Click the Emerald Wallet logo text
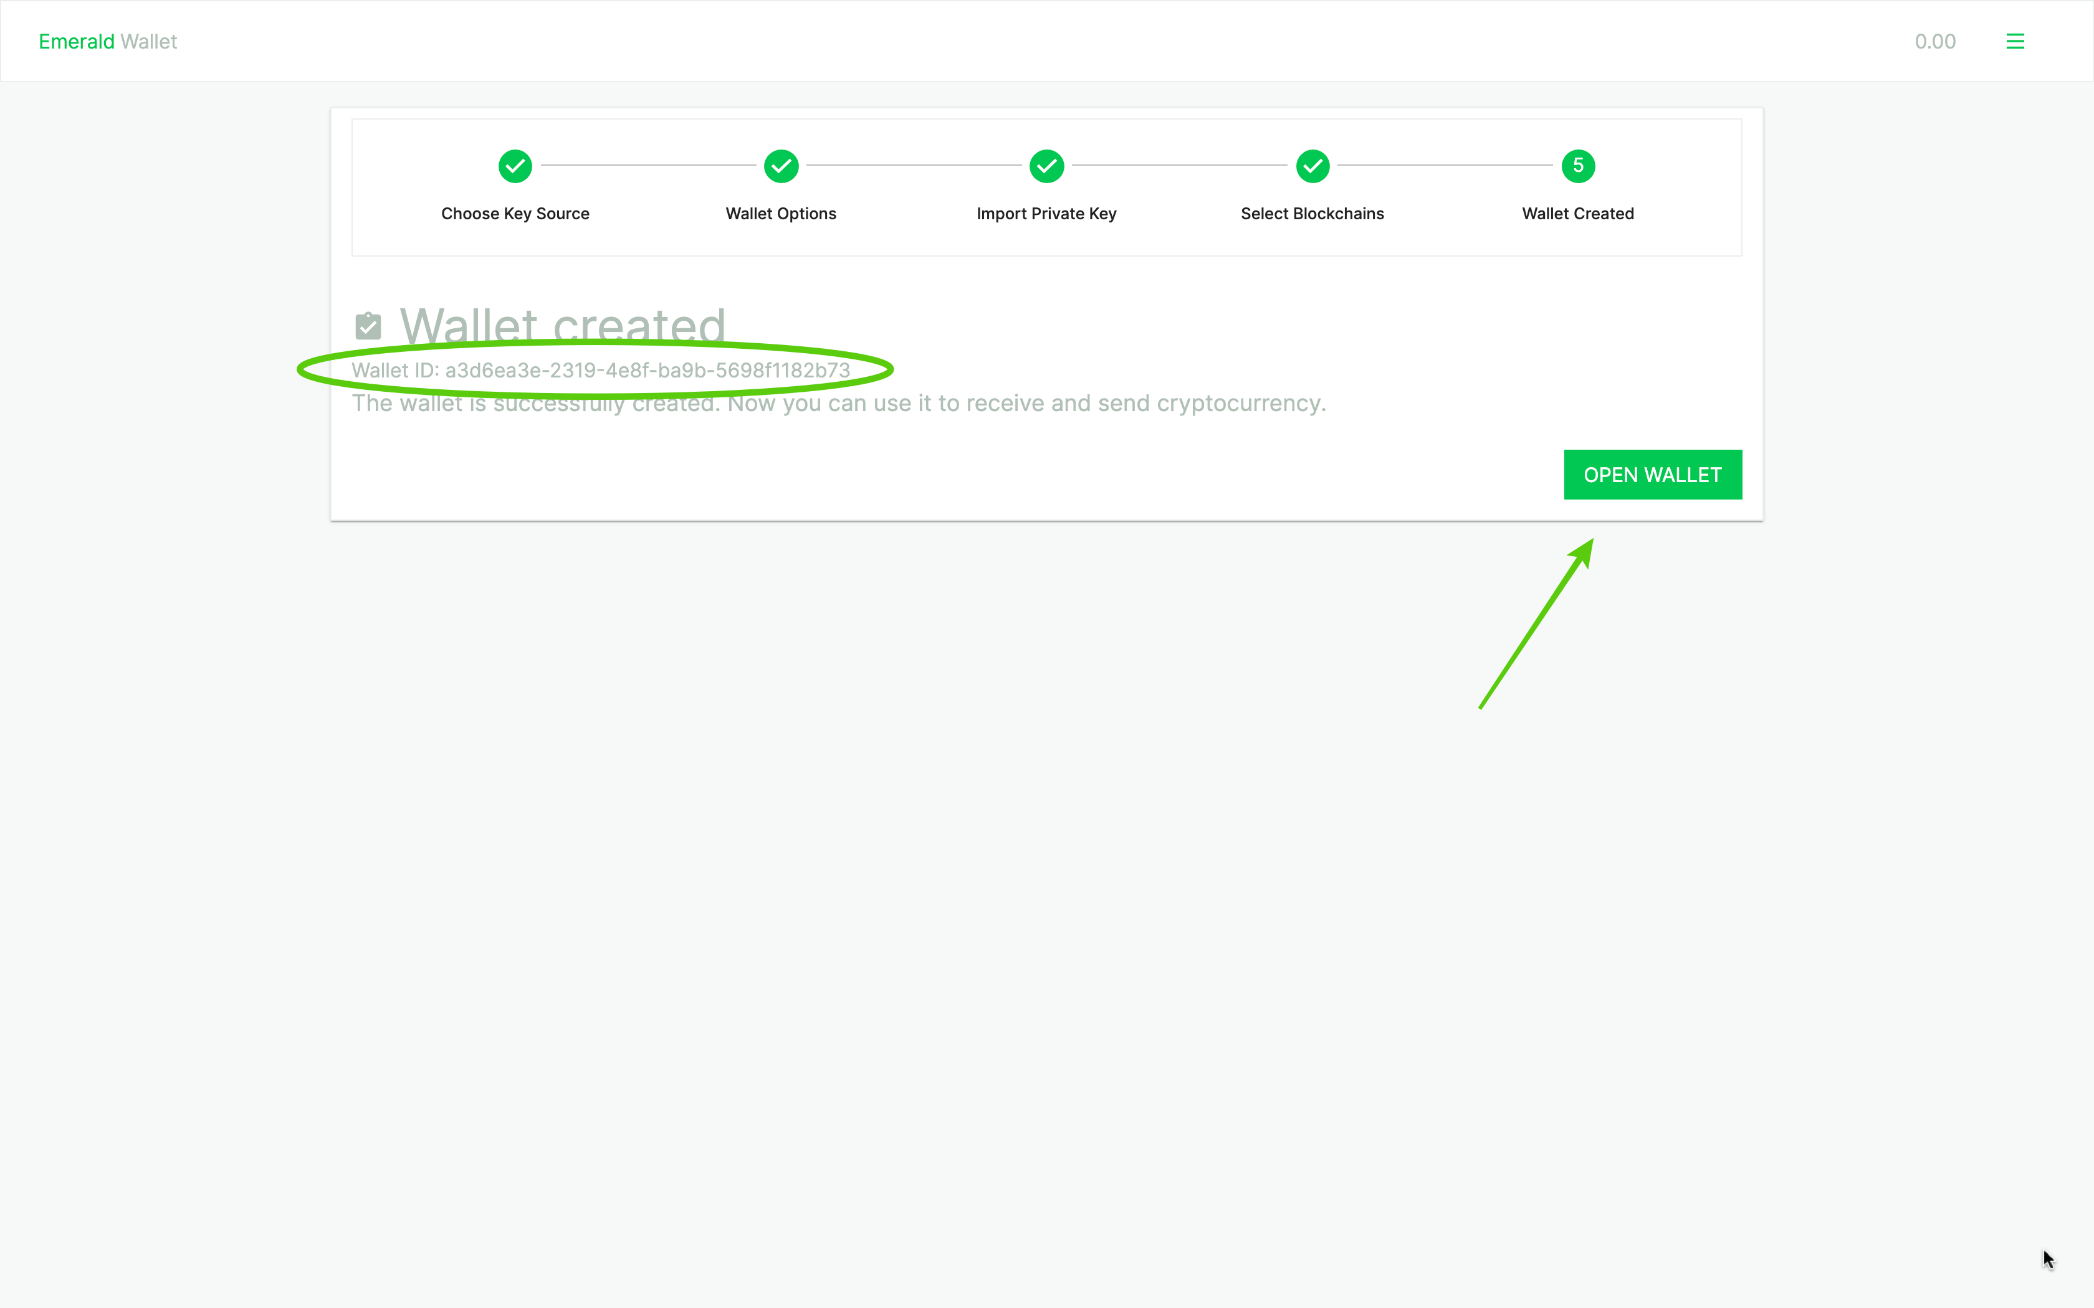The image size is (2094, 1308). click(108, 40)
